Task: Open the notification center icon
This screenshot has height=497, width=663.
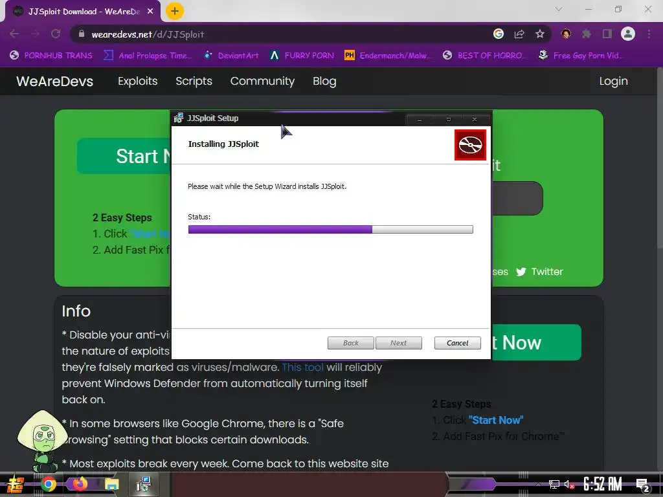Action: coord(642,485)
